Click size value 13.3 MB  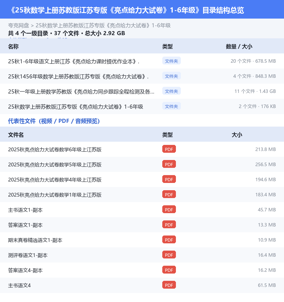tap(267, 225)
